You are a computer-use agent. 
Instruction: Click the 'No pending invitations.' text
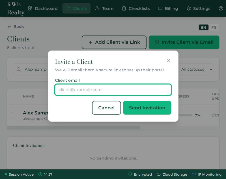click(x=113, y=158)
